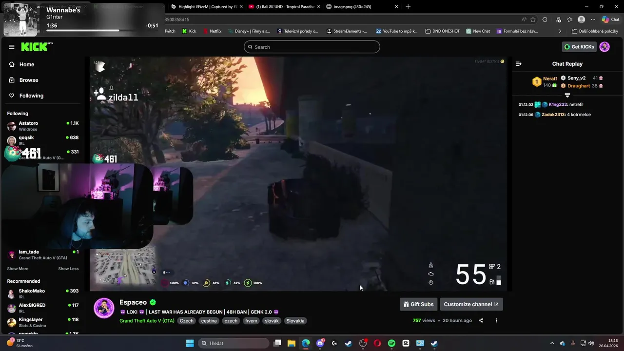Open qoqsik channel in Following list
The height and width of the screenshot is (351, 624).
pos(43,140)
